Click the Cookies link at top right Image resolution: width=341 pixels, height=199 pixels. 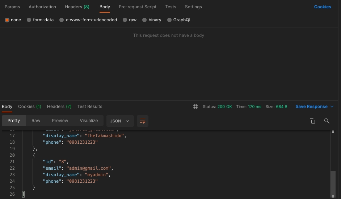323,7
